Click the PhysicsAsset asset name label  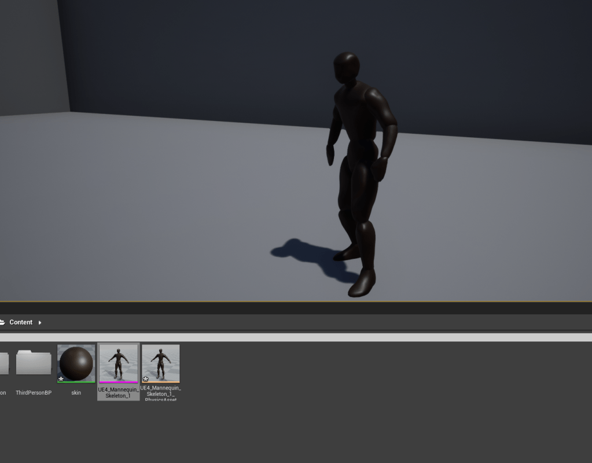tap(161, 394)
